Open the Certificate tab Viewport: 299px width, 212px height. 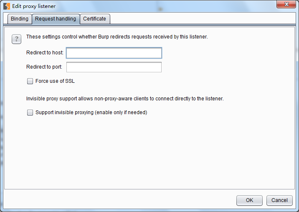tap(95, 19)
